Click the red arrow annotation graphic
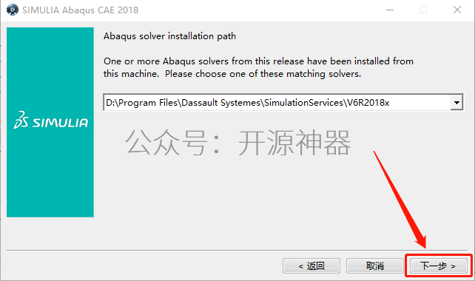The width and height of the screenshot is (475, 281). pyautogui.click(x=400, y=200)
